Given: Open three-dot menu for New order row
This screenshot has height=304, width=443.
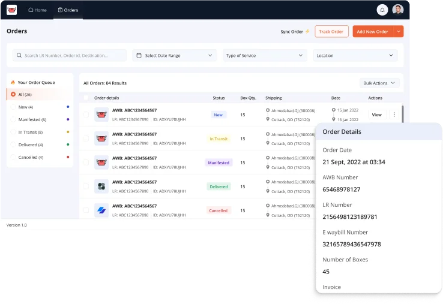Looking at the screenshot, I should tap(394, 115).
